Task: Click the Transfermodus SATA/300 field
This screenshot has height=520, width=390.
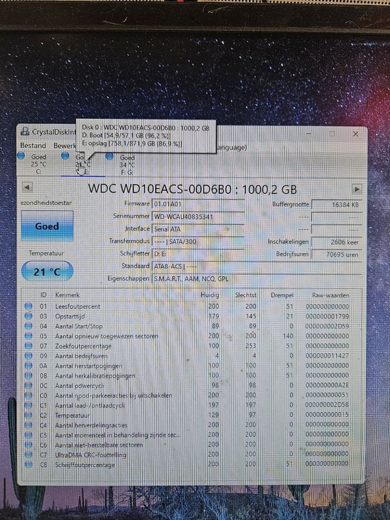Action: click(198, 241)
